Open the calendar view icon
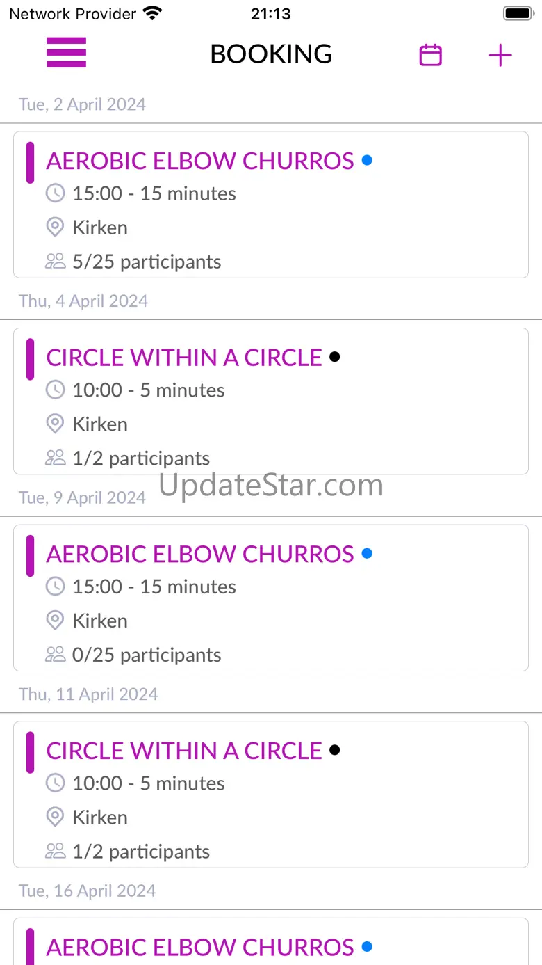The height and width of the screenshot is (965, 542). click(431, 55)
